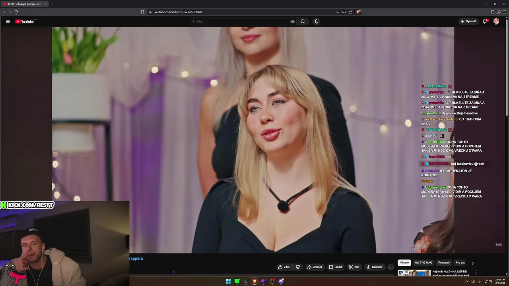Screen dimensions: 509x286
Task: Open browser extensions puzzle icon
Action: coord(493,12)
